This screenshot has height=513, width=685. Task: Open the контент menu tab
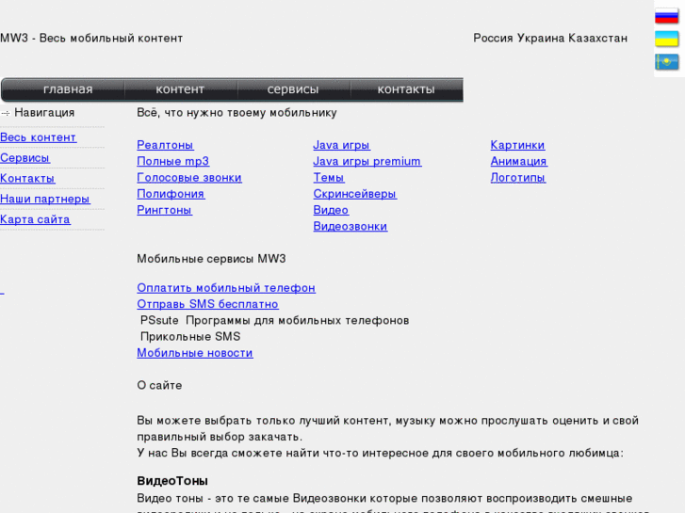point(180,89)
